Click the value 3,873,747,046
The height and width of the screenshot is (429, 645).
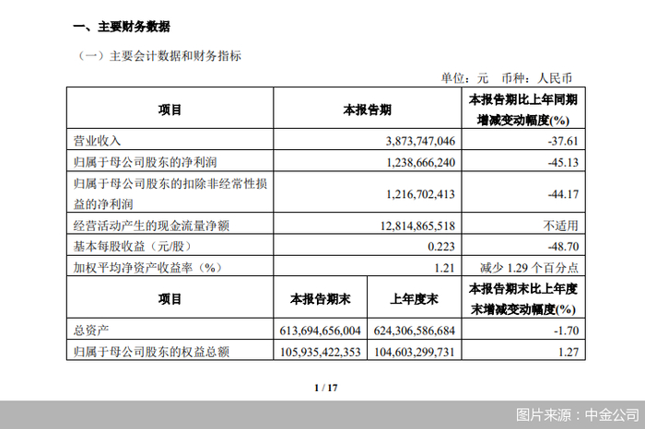[x=420, y=141]
